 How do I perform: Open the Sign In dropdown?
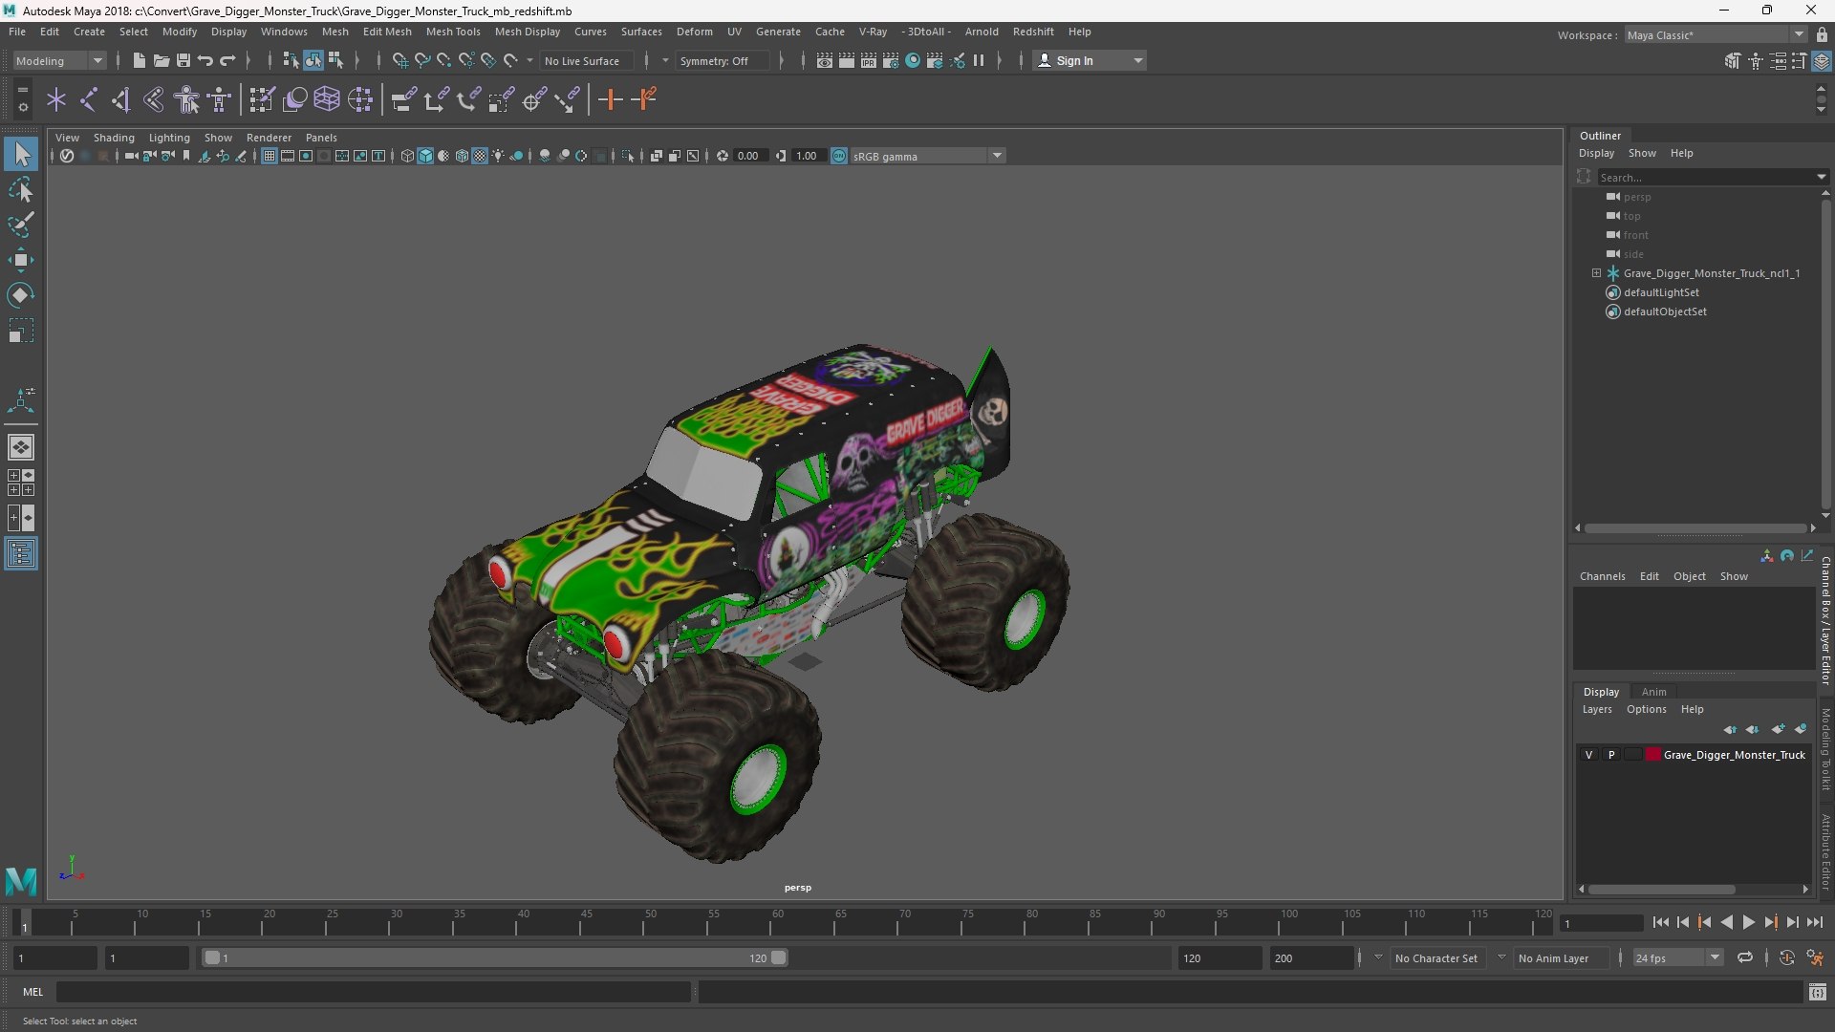(x=1090, y=60)
